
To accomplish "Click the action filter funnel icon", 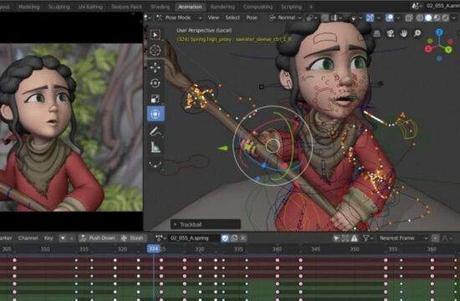I will (x=365, y=238).
